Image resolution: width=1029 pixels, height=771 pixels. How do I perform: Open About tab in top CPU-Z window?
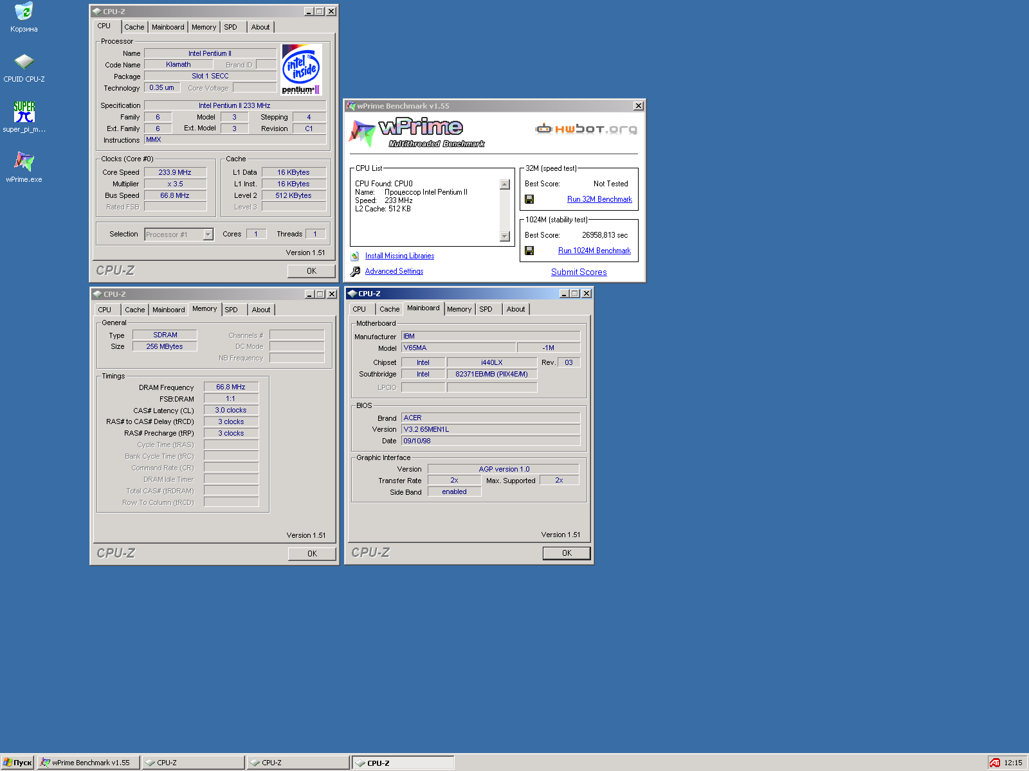click(x=260, y=27)
